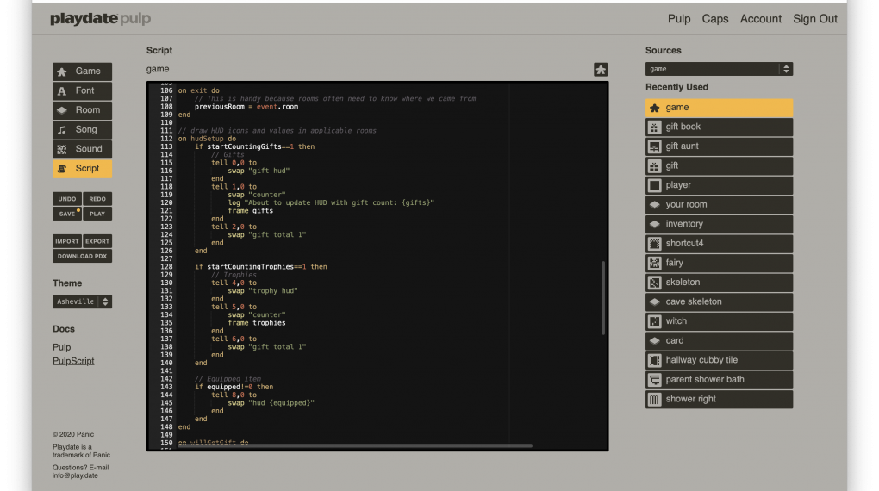Select the skeleton sprite entry
879x491 pixels.
pos(719,283)
